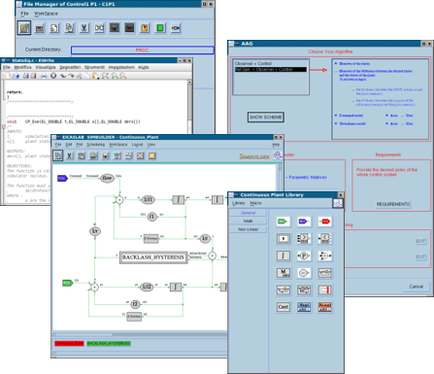This screenshot has height=374, width=434.
Task: Click the logo icon at Plant Library top right
Action: click(338, 203)
